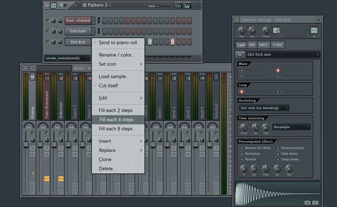Choose Fill each 4 steps
This screenshot has height=207, width=337.
tap(116, 120)
